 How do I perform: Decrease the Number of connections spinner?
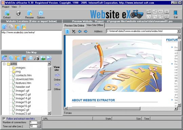[x=39, y=123]
